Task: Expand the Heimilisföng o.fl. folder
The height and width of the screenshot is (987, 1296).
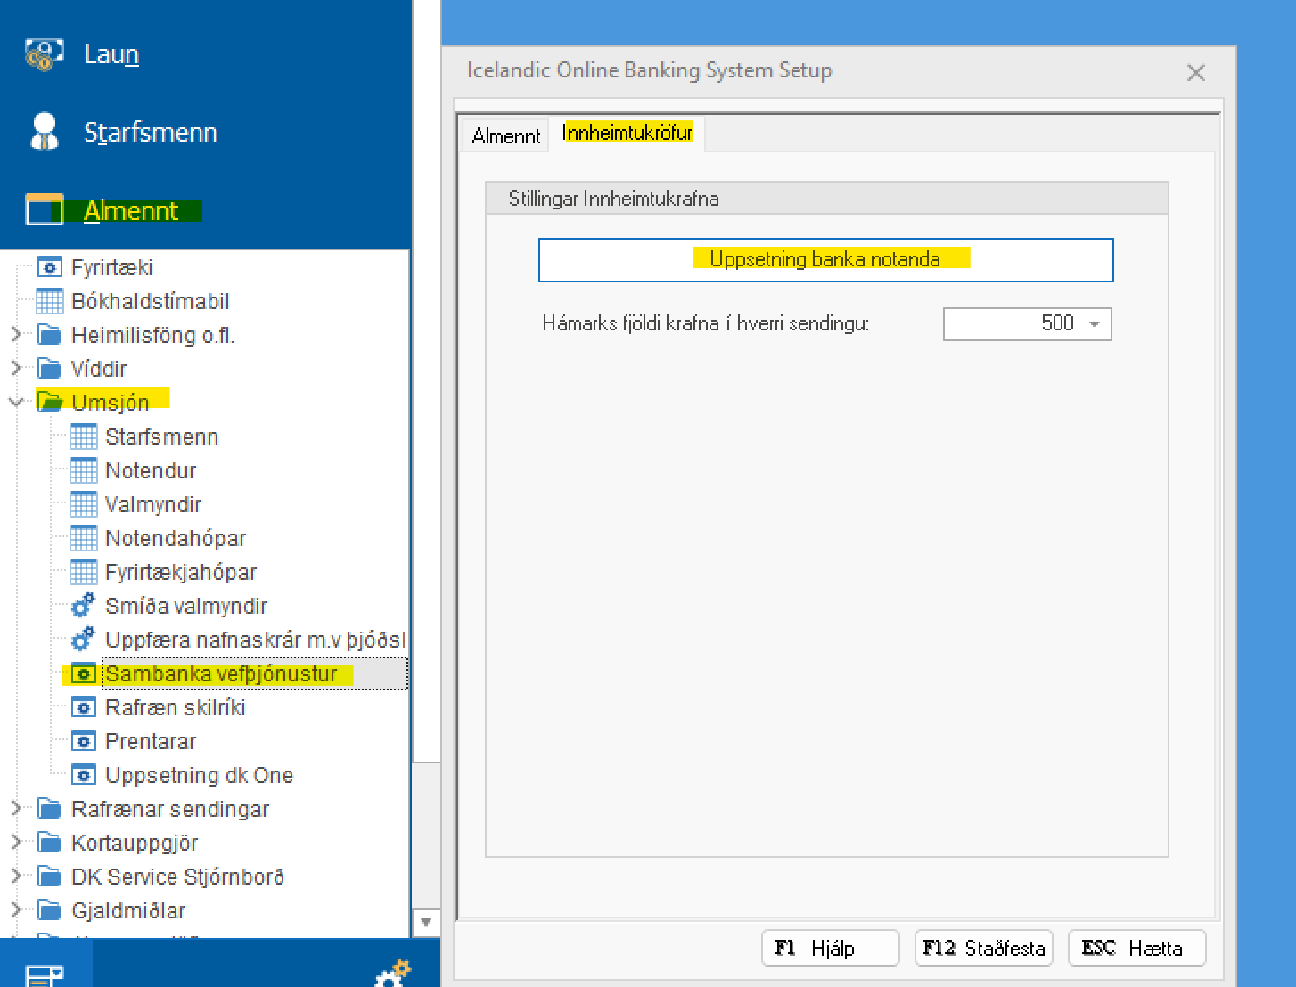Action: pos(16,335)
